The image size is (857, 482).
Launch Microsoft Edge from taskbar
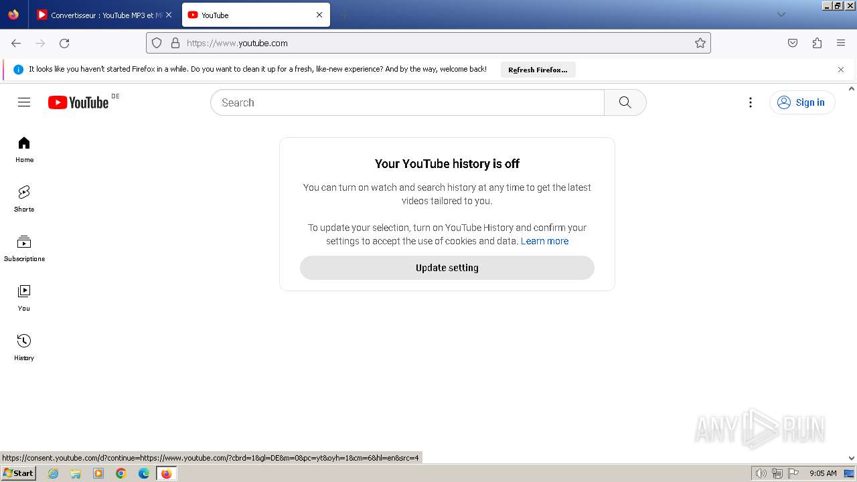[143, 473]
